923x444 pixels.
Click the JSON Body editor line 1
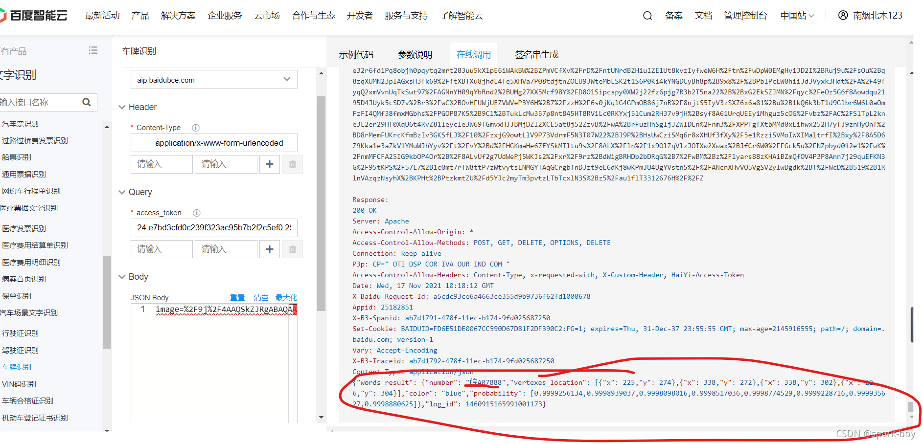pos(226,310)
